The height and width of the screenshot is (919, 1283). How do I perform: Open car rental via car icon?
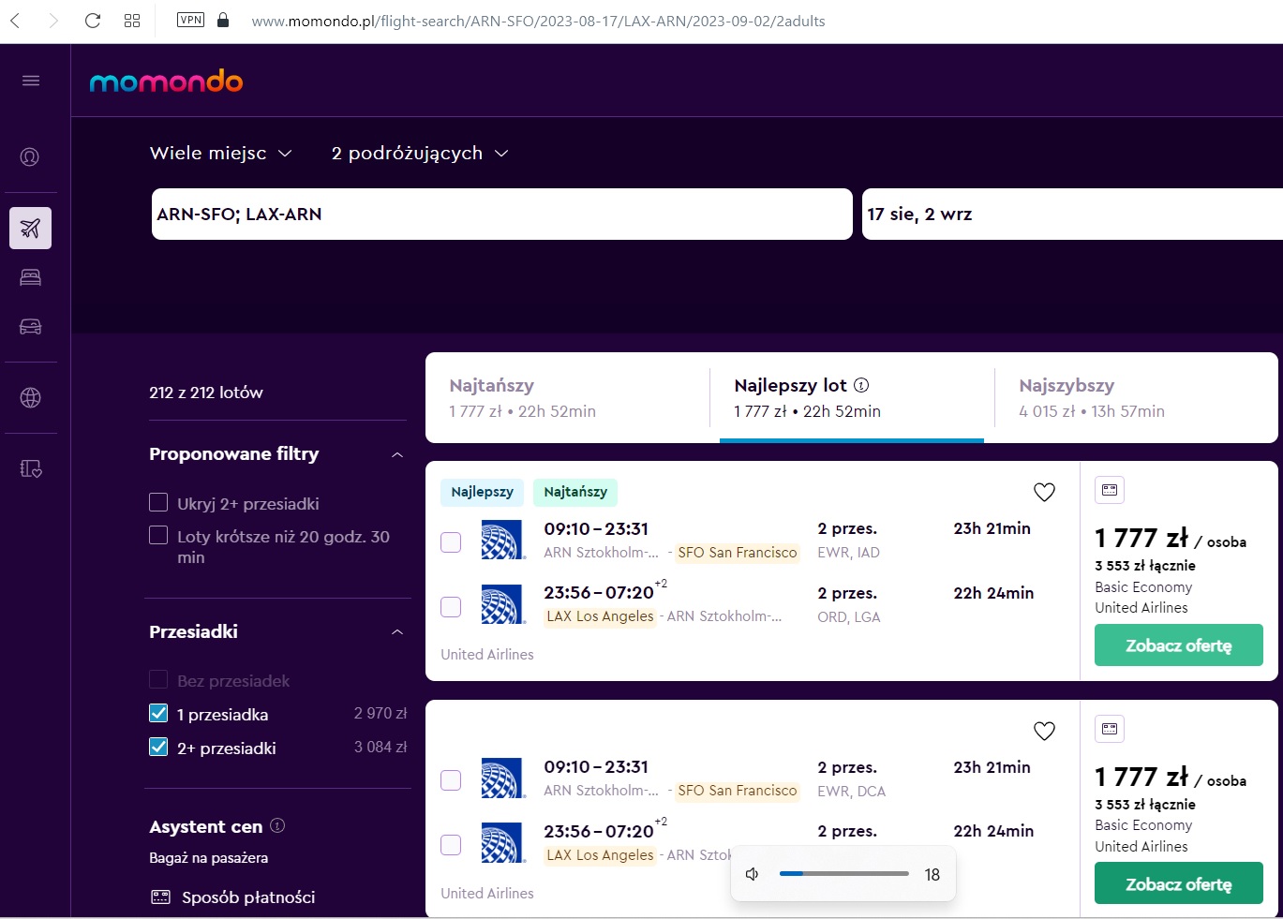pos(30,327)
